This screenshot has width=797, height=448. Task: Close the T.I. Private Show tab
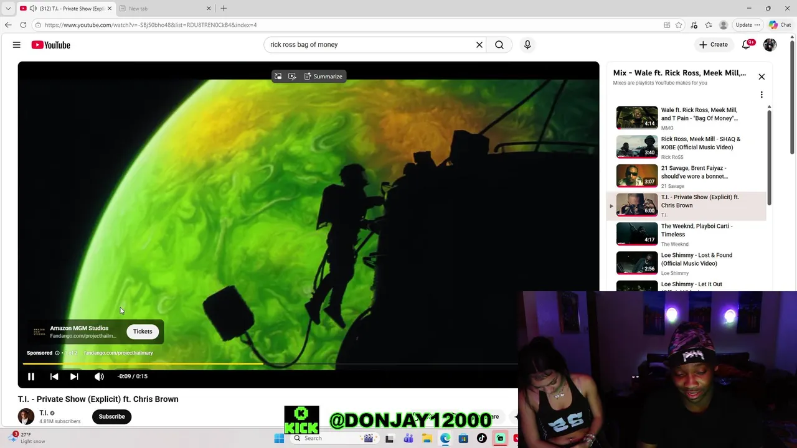(110, 9)
